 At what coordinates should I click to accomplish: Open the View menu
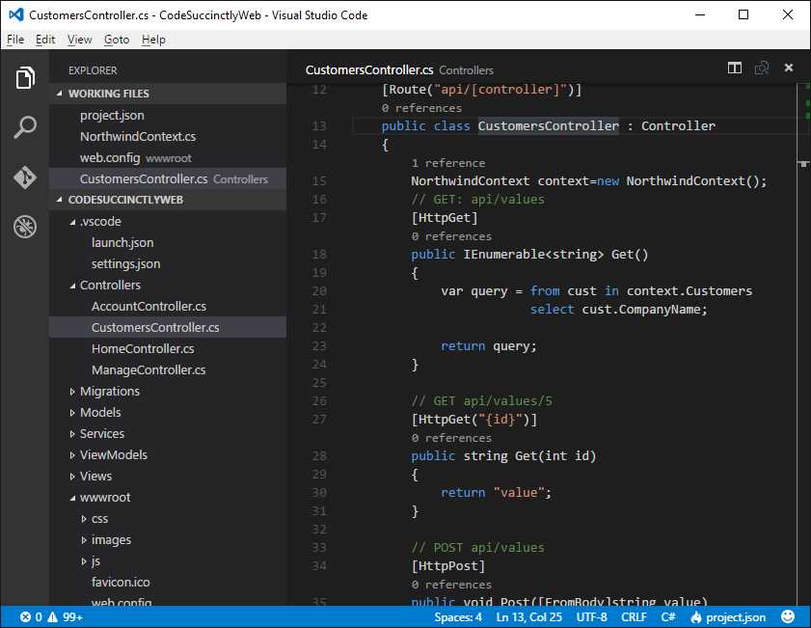[x=80, y=40]
